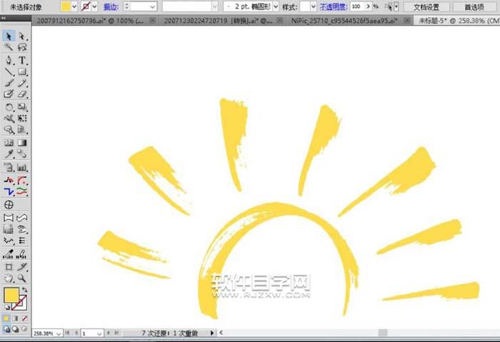Select the Direct Selection tool
This screenshot has width=500, height=342.
[22, 36]
